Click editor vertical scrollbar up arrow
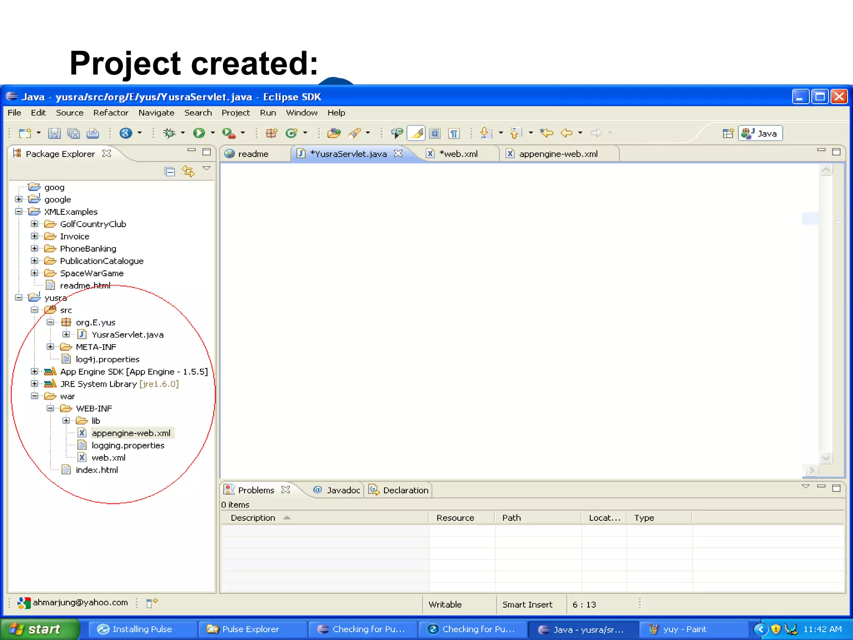 click(x=826, y=170)
